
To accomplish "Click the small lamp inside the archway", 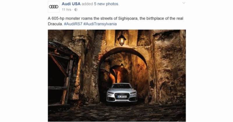I will pyautogui.click(x=122, y=66).
